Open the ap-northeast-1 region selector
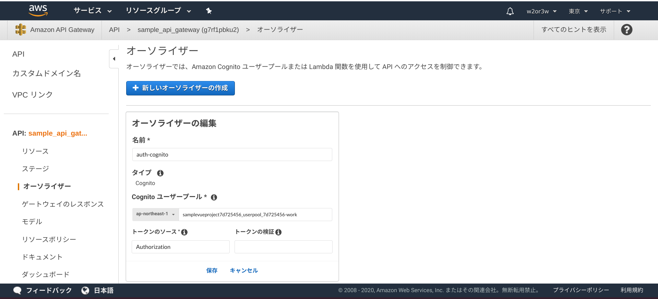658x299 pixels. click(x=156, y=214)
